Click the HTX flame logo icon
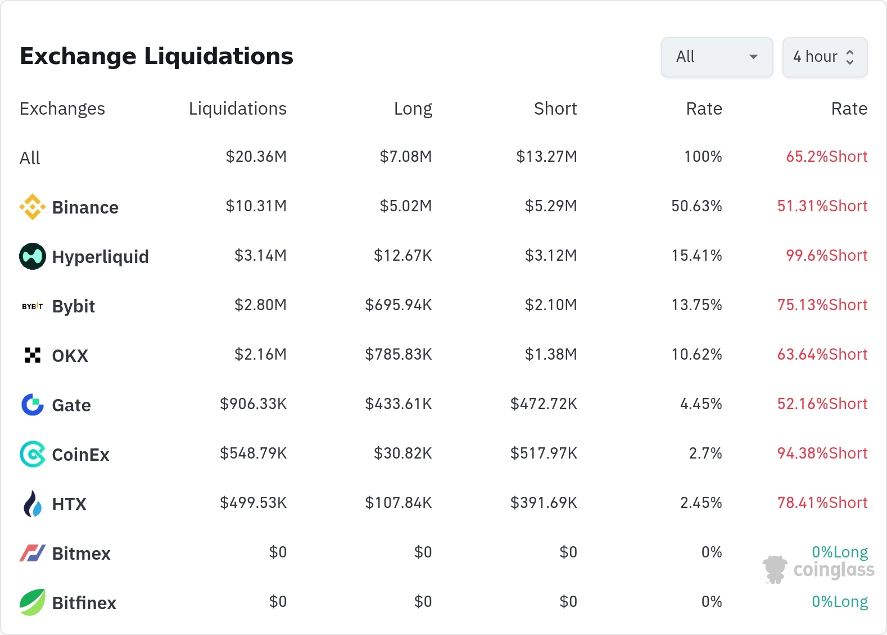Image resolution: width=887 pixels, height=635 pixels. coord(33,504)
